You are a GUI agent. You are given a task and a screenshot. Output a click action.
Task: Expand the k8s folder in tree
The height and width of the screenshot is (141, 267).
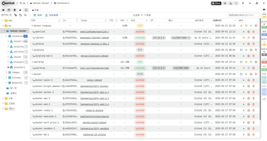coord(3,21)
